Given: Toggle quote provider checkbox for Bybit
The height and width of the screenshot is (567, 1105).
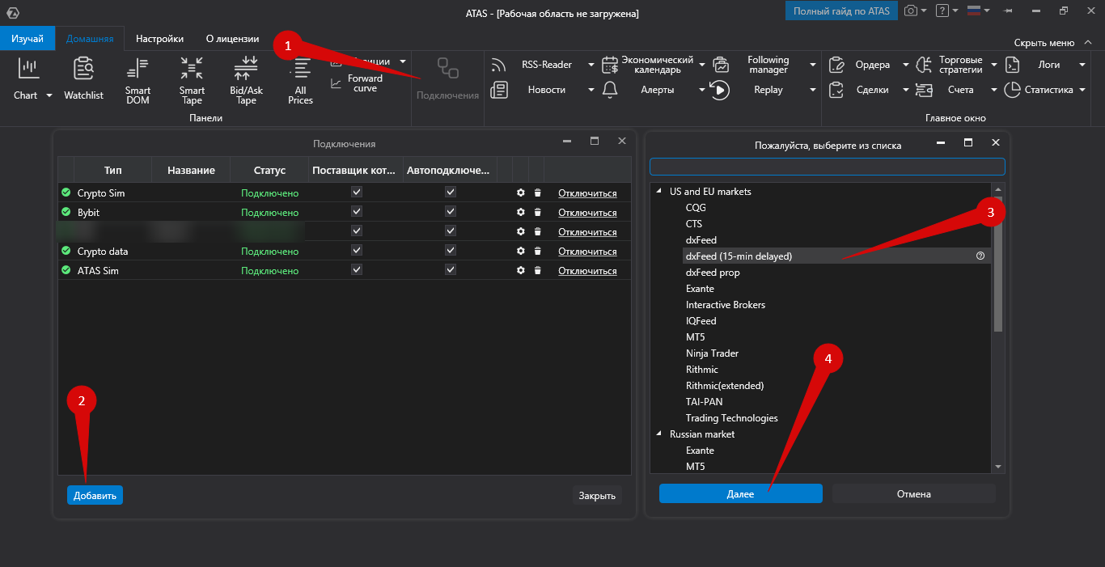Looking at the screenshot, I should tap(357, 212).
